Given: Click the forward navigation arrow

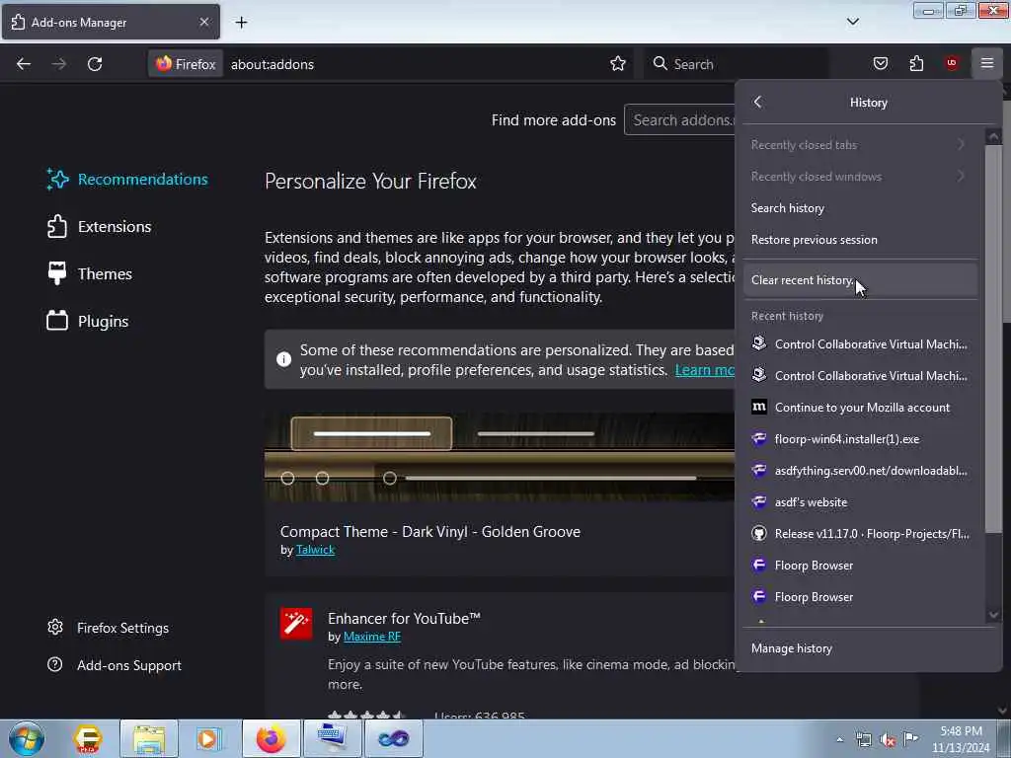Looking at the screenshot, I should point(58,64).
